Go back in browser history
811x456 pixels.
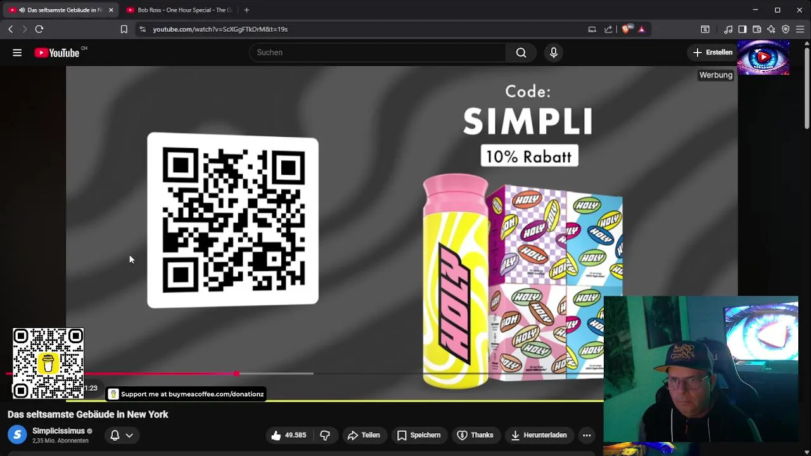(11, 29)
